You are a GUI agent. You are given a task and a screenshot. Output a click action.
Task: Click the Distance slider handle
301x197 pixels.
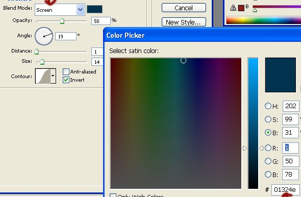(36, 52)
